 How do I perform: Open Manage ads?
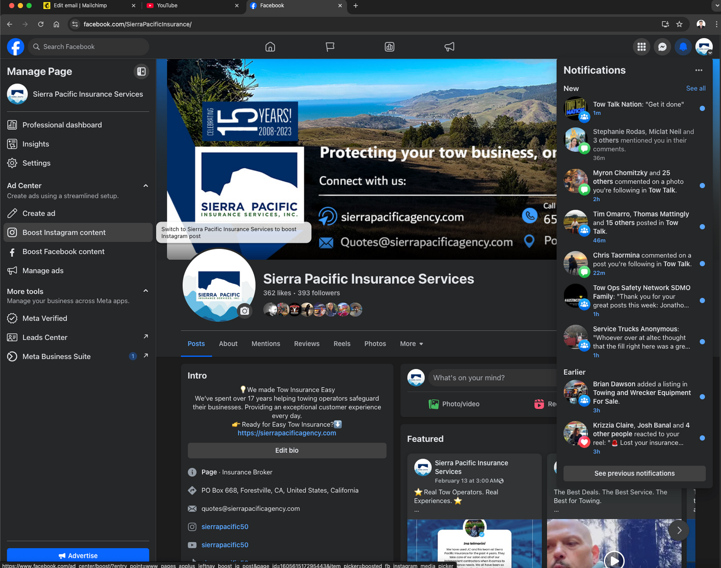click(78, 271)
